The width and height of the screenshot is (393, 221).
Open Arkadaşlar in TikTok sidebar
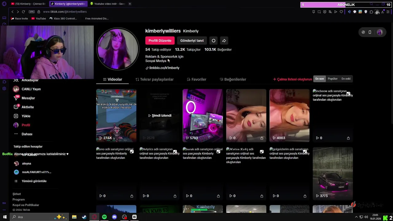click(x=30, y=80)
